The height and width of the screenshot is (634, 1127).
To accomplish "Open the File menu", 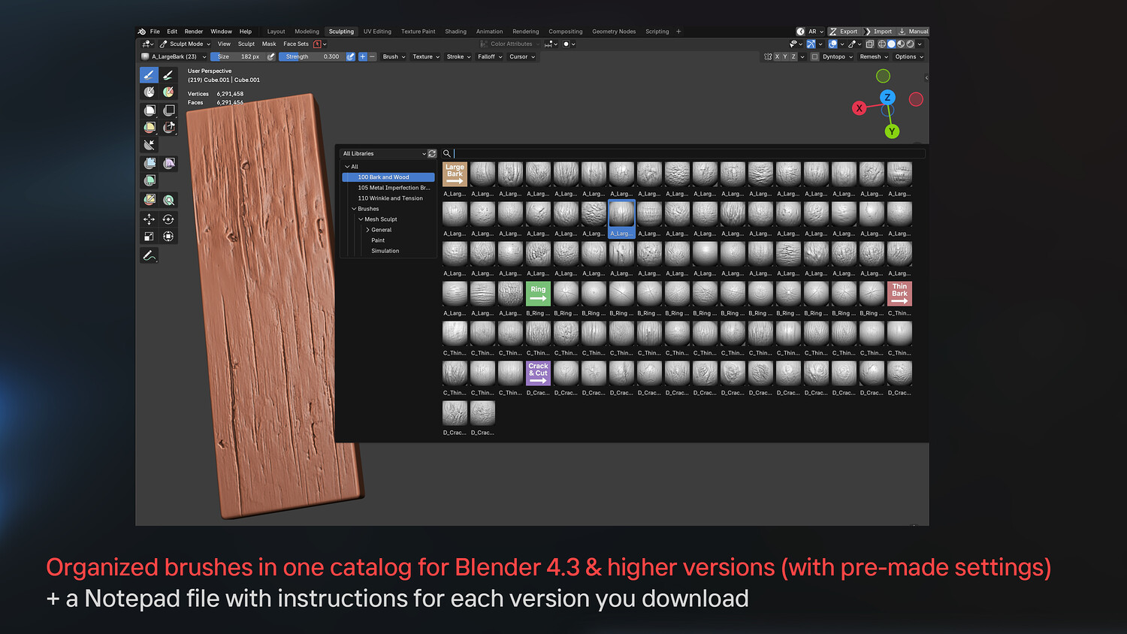I will click(x=155, y=32).
